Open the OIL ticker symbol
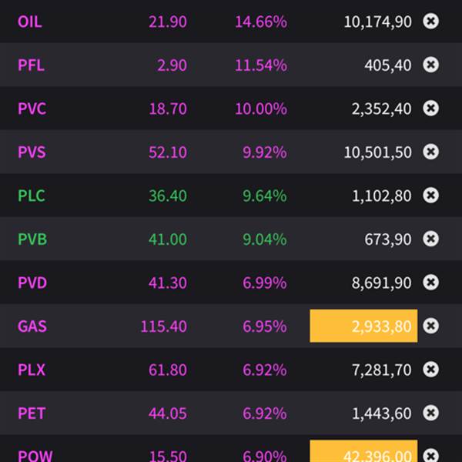The width and height of the screenshot is (462, 462). pos(29,22)
